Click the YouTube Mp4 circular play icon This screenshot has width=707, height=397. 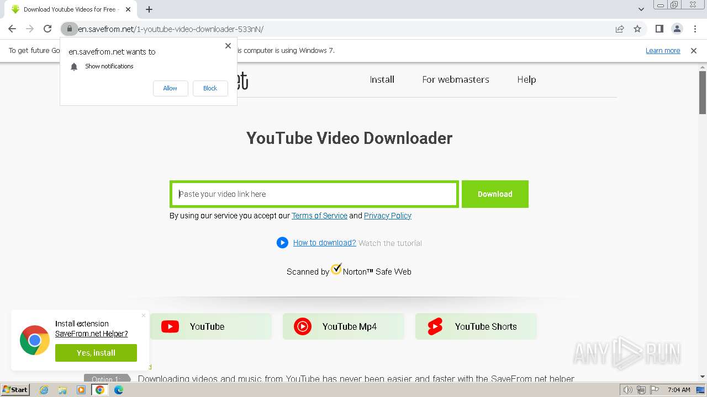[x=303, y=326]
